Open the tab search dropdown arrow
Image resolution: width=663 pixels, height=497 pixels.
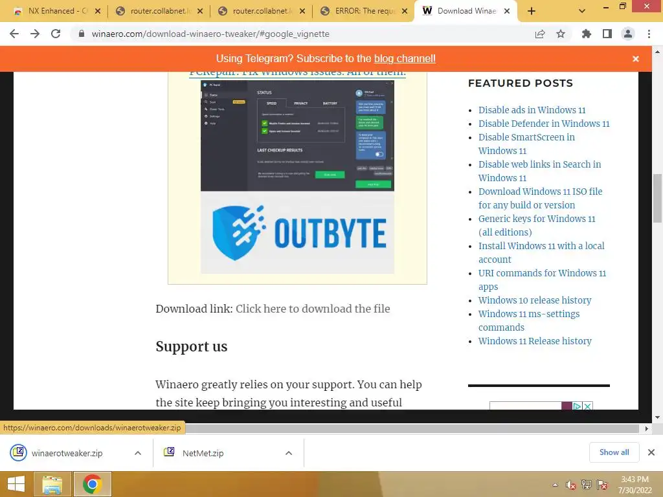point(582,11)
